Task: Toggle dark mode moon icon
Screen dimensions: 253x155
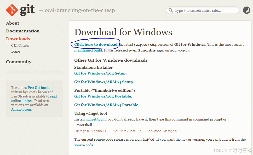Action: click(x=246, y=10)
